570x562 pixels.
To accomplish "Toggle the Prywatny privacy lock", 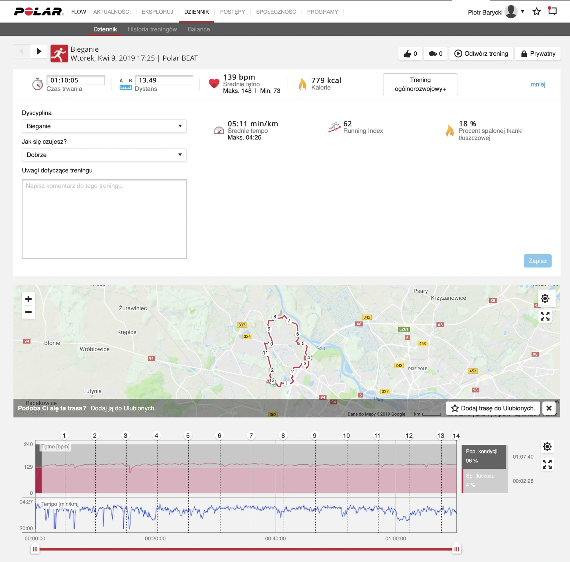I will click(538, 54).
